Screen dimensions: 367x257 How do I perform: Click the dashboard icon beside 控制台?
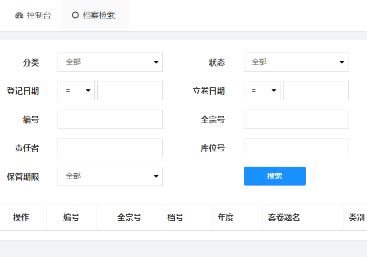point(19,15)
